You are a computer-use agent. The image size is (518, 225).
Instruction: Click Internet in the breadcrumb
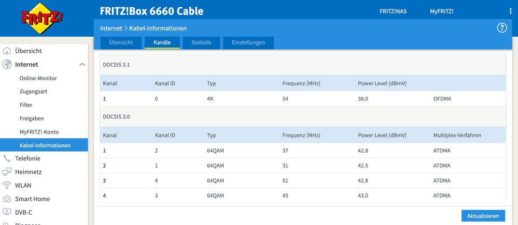(x=111, y=28)
